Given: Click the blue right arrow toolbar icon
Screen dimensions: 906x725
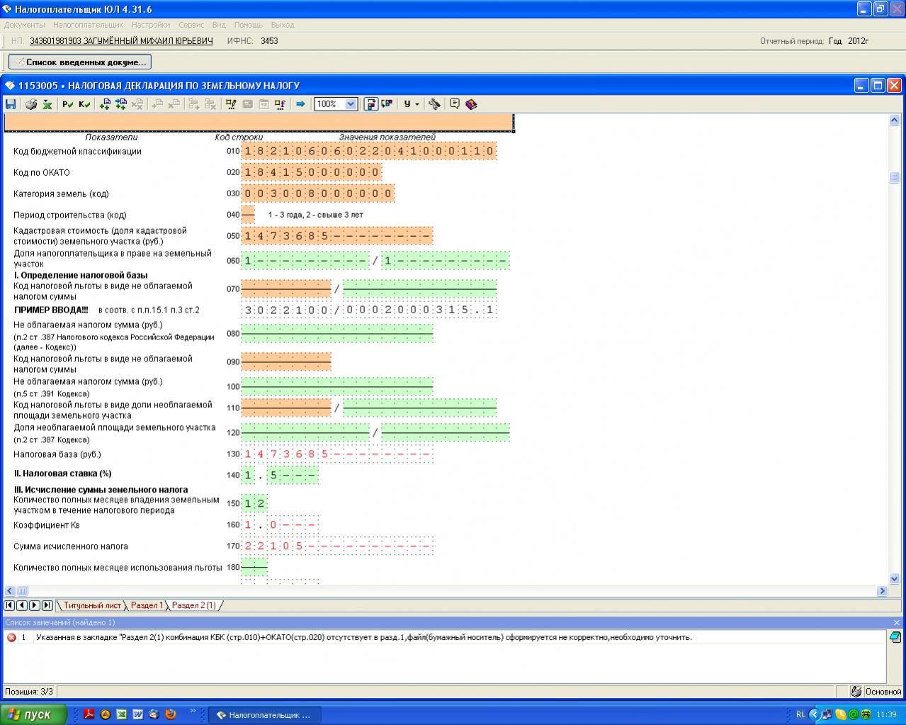Looking at the screenshot, I should [x=300, y=104].
